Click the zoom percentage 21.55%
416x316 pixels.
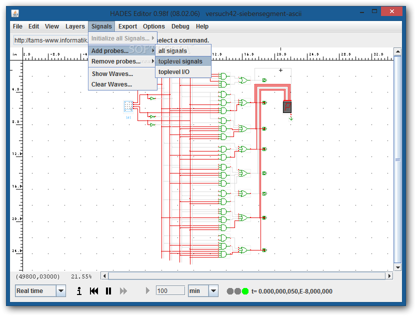[x=81, y=276]
